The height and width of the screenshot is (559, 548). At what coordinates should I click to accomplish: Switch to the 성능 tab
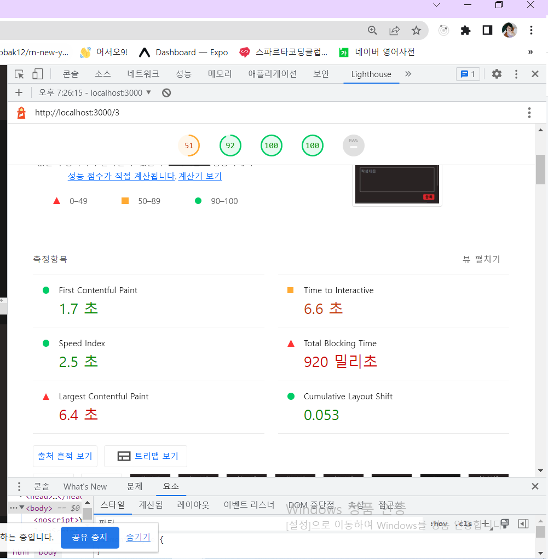pyautogui.click(x=183, y=74)
